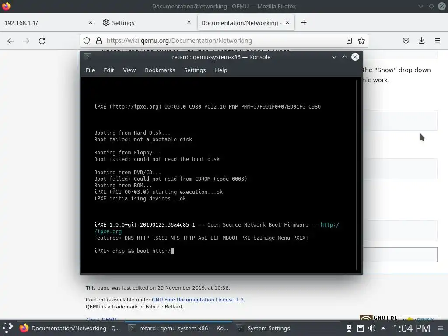Click the Konsole window icon in titlebar

(x=87, y=56)
